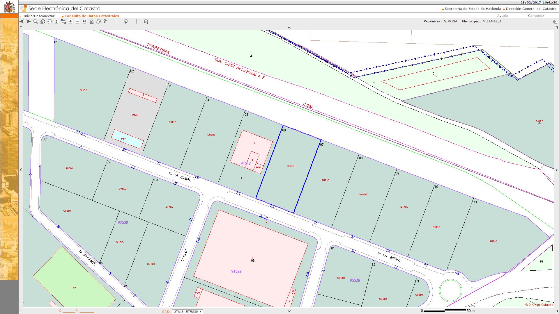Open the layers download icon
The image size is (559, 314).
tap(146, 22)
